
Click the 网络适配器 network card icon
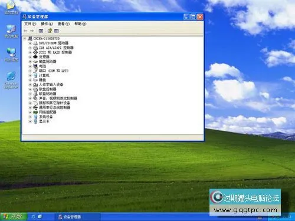click(x=35, y=112)
